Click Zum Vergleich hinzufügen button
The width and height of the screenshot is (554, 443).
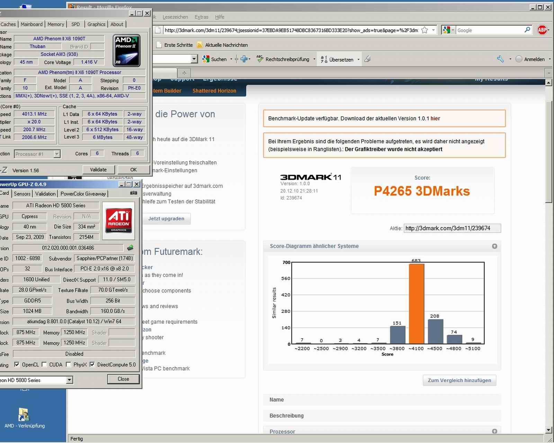(459, 380)
